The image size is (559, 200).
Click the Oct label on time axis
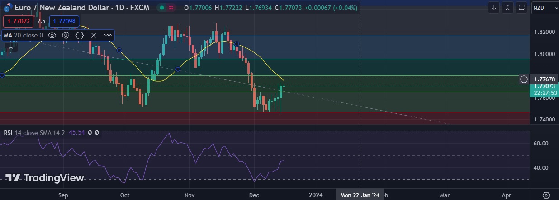click(x=125, y=195)
